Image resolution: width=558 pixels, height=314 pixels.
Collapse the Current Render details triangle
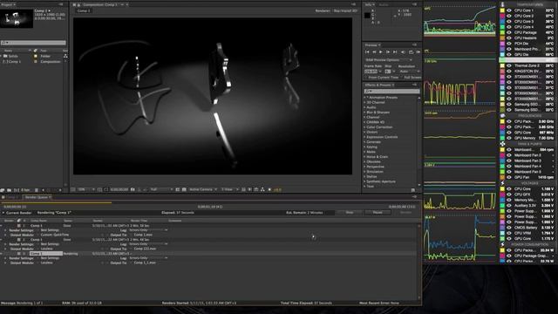pyautogui.click(x=3, y=213)
